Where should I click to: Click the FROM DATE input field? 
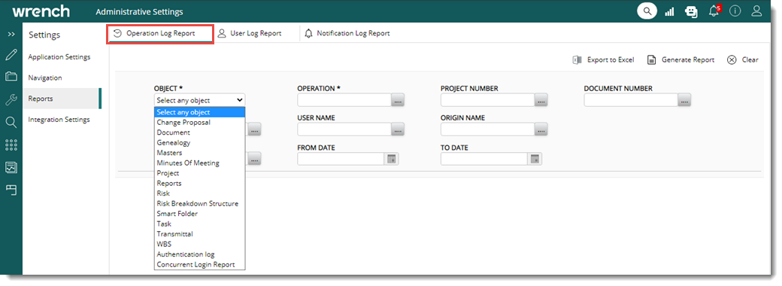tap(341, 160)
